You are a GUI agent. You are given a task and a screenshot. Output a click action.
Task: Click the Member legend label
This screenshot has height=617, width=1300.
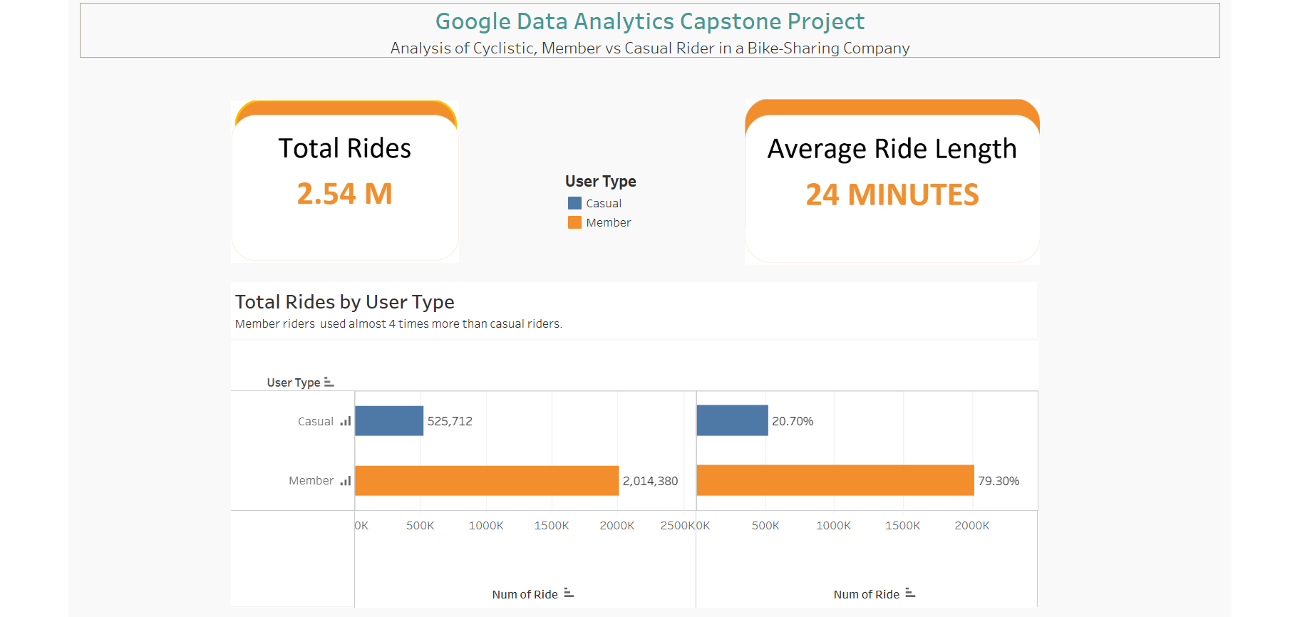click(609, 222)
